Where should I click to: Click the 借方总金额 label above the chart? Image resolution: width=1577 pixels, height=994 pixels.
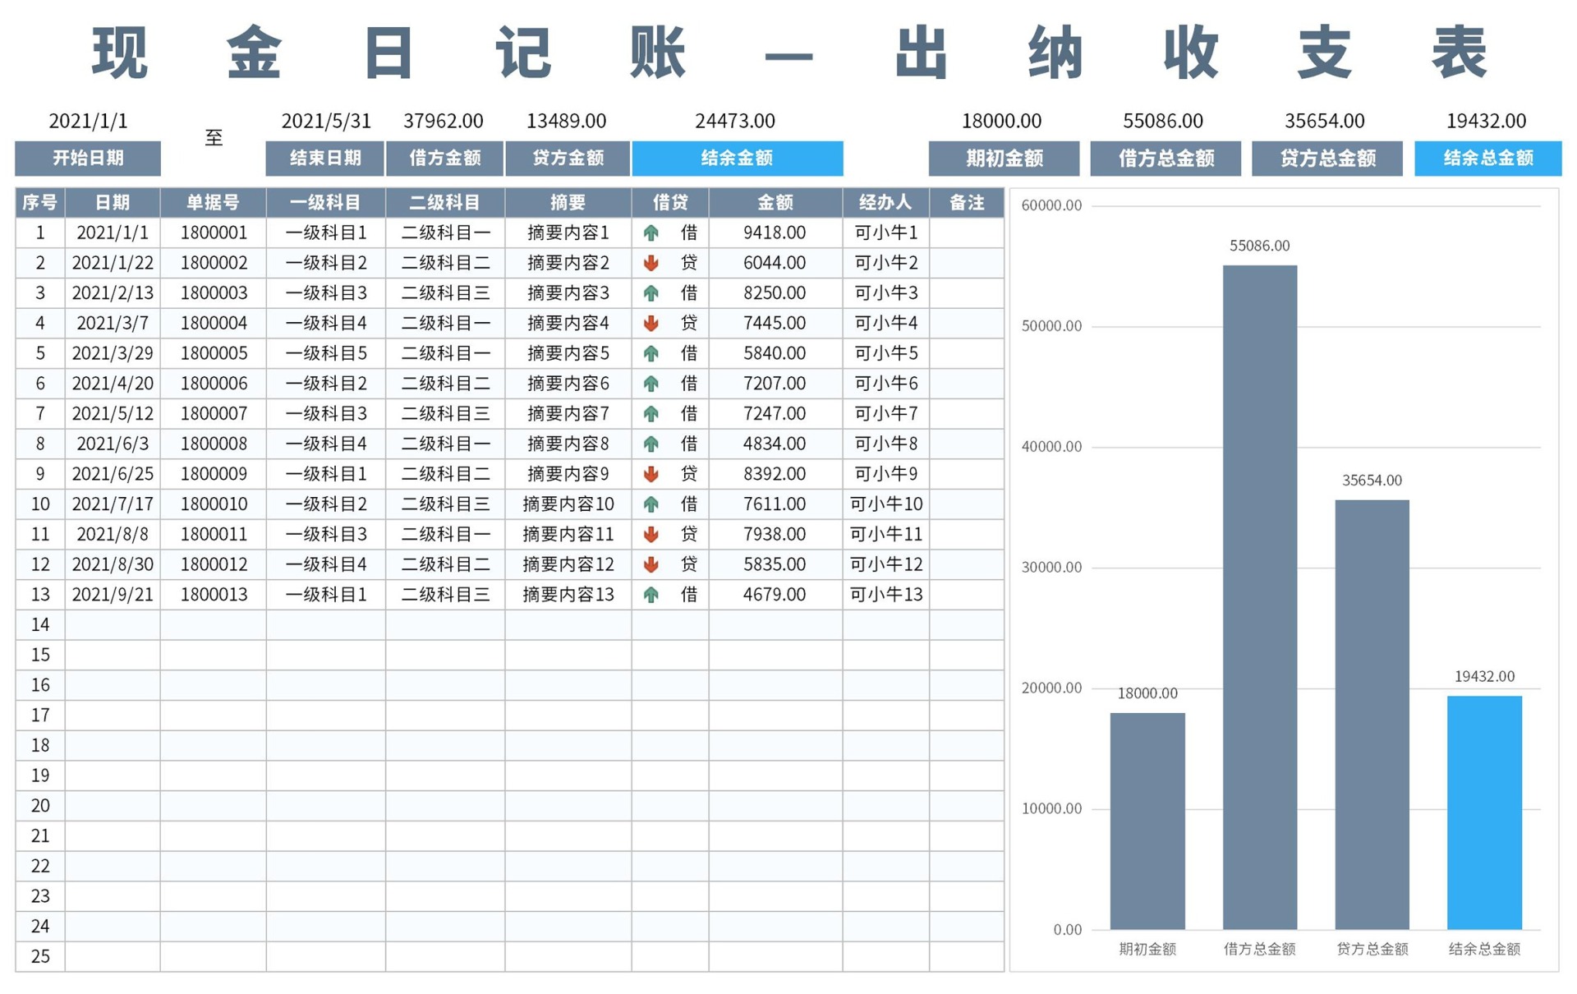coord(1166,159)
